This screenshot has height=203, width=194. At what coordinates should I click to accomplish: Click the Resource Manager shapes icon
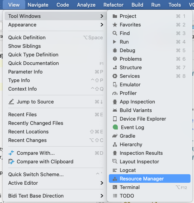point(115,178)
